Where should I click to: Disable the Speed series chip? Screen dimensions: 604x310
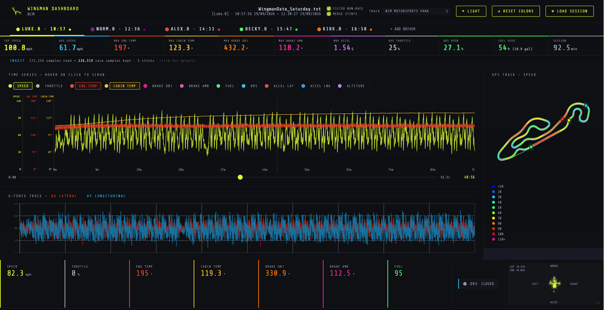[23, 86]
